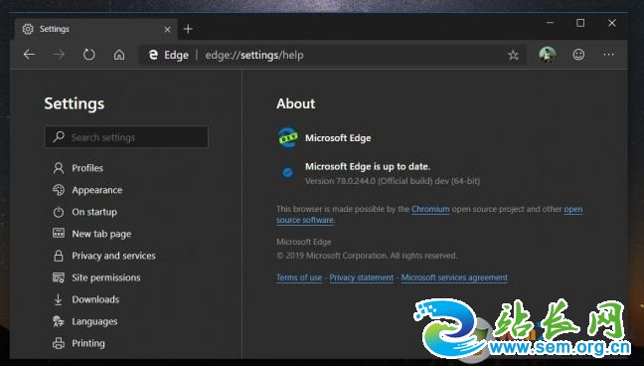
Task: Click in the Search settings field
Action: [x=126, y=137]
